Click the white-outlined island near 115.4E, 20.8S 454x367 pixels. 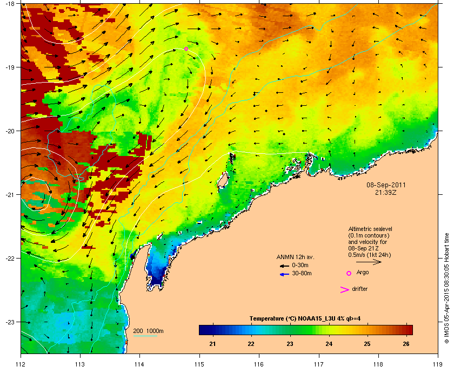pyautogui.click(x=222, y=181)
